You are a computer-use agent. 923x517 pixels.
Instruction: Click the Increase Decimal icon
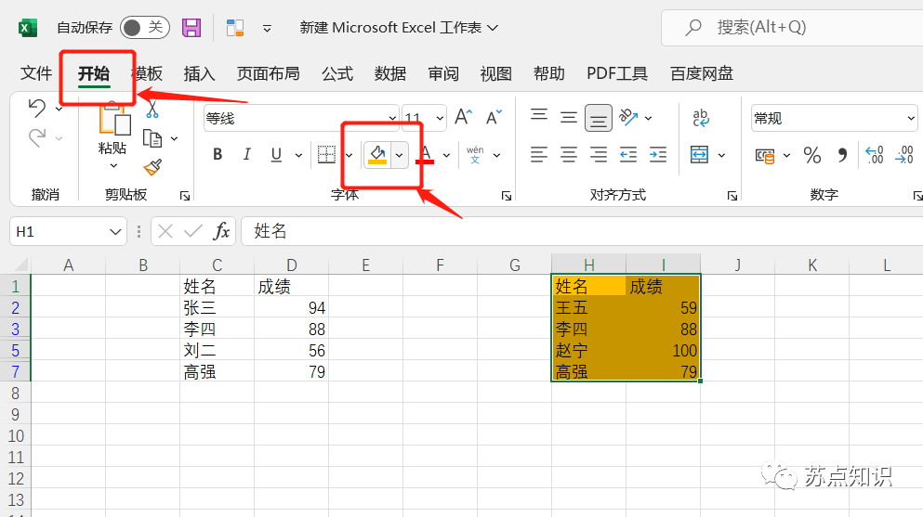pos(874,155)
